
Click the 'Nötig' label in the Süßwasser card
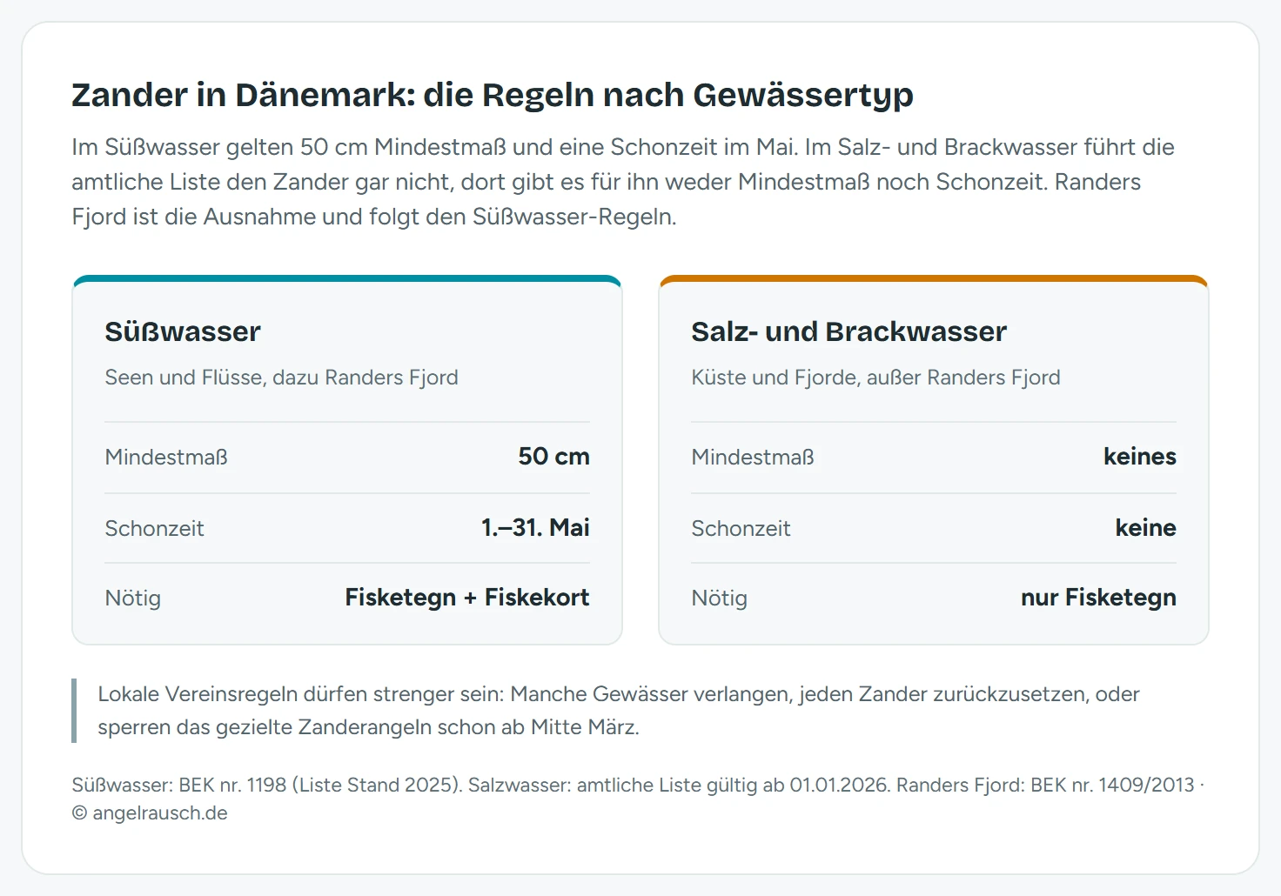132,598
